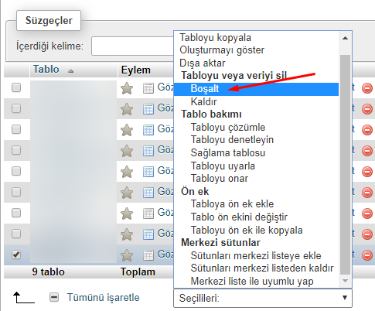Viewport: 375px width, 311px height.
Task: Click red delete icon in eighth row
Action: click(x=367, y=234)
